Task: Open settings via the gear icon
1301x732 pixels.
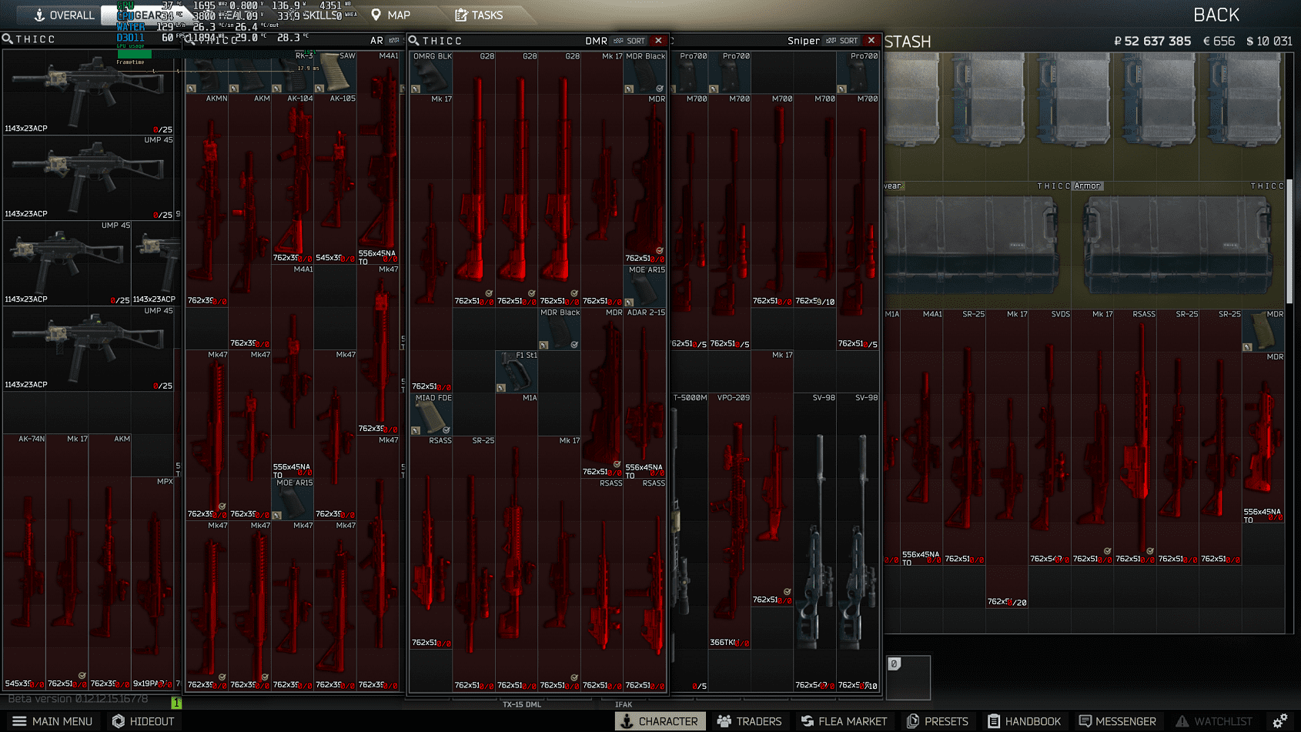Action: pyautogui.click(x=1280, y=721)
